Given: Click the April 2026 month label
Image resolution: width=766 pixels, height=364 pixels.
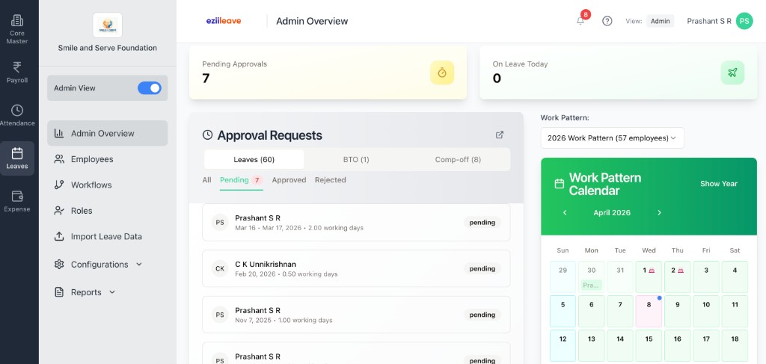Looking at the screenshot, I should pyautogui.click(x=612, y=213).
